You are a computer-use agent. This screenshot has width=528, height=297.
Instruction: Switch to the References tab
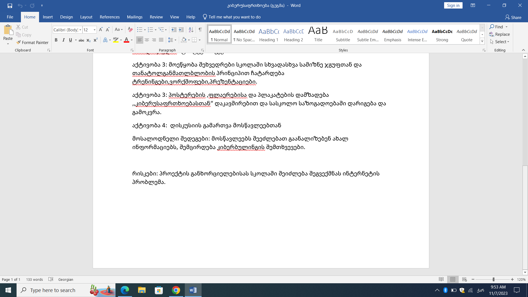110,17
